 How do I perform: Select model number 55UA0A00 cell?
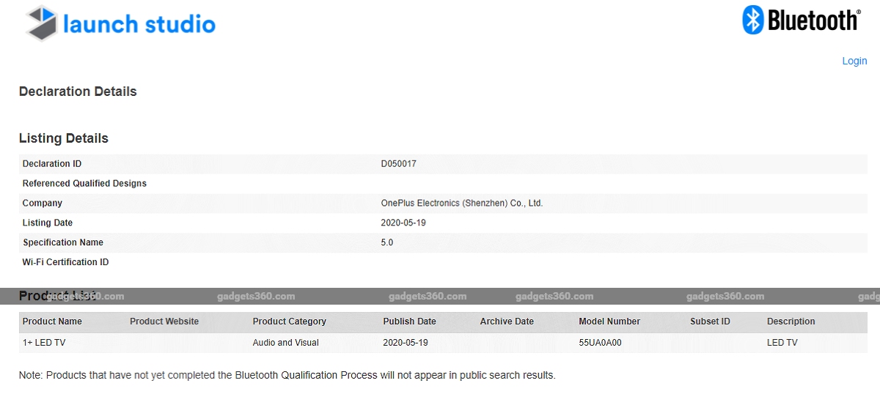600,343
